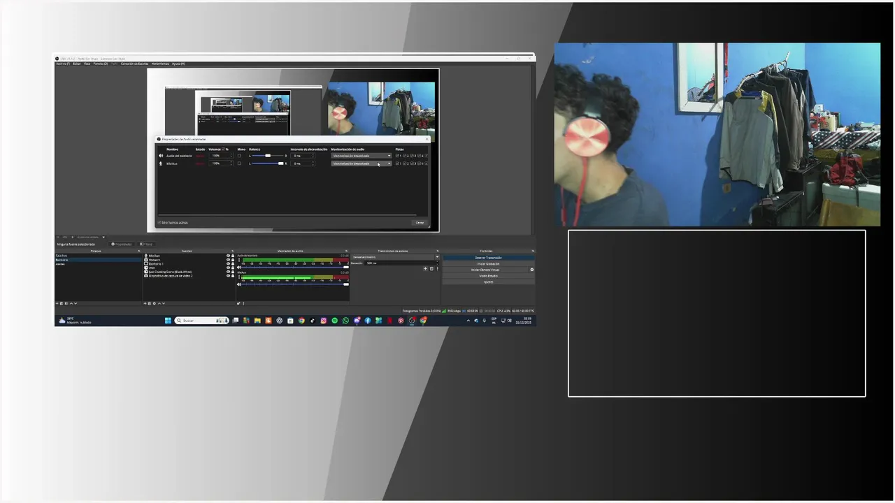This screenshot has width=895, height=503.
Task: Open the scene transition type dropdown
Action: (396, 257)
